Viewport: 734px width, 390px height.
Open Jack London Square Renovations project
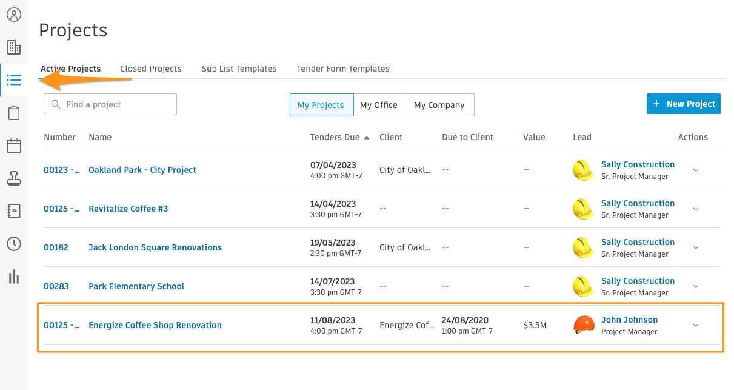[155, 247]
